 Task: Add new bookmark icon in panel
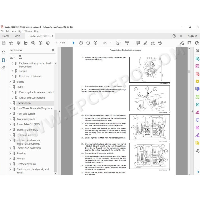tap(20, 57)
